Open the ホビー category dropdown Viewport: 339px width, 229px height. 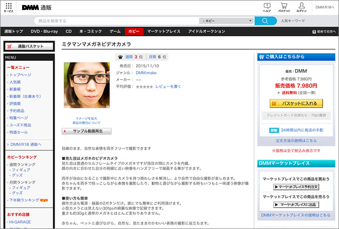226,21
